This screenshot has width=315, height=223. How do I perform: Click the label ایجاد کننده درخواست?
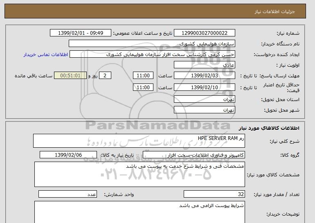point(277,55)
